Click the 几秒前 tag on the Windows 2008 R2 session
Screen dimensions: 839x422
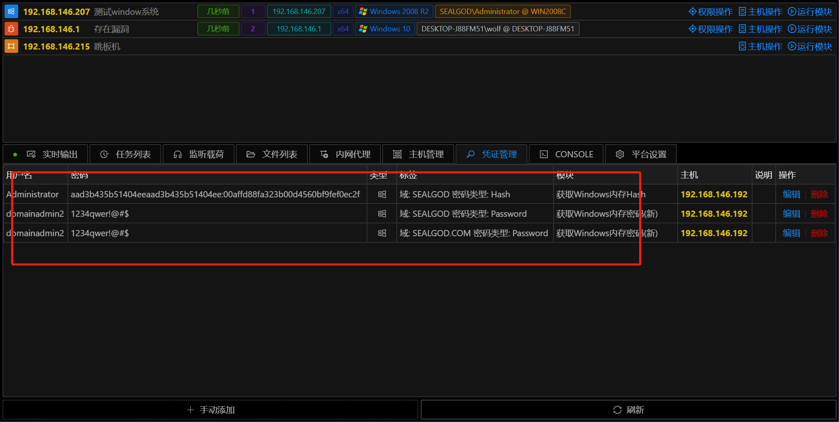click(218, 12)
